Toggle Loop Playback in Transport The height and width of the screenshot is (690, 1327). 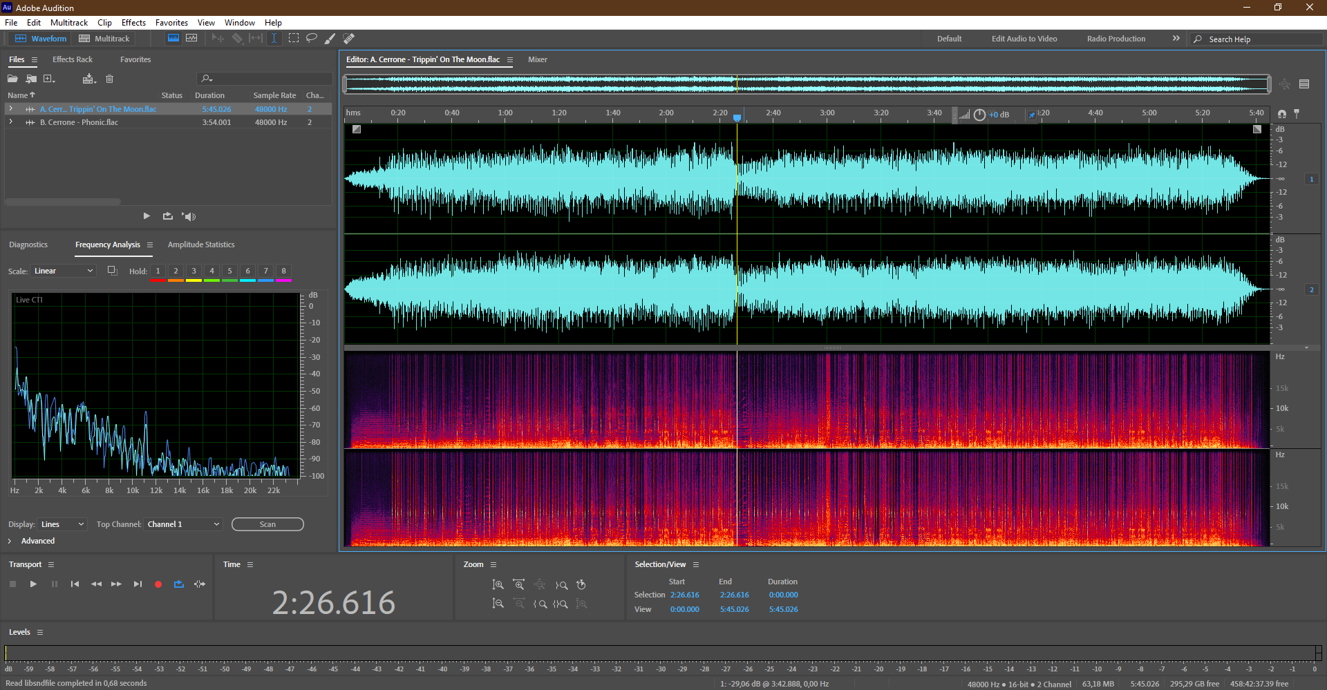[x=179, y=584]
